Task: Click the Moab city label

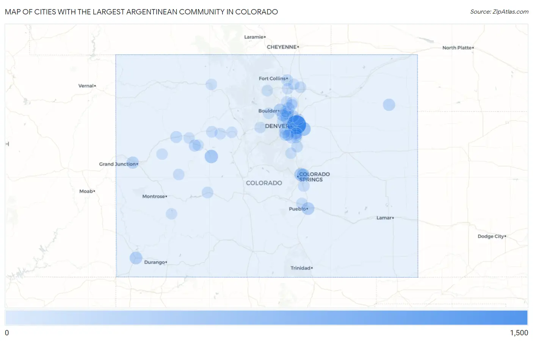Action: (x=87, y=191)
